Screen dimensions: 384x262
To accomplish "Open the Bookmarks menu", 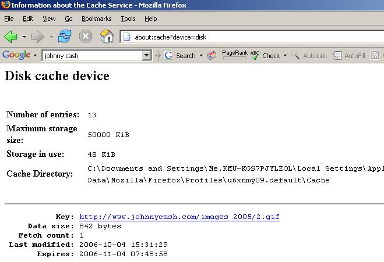I will [x=97, y=19].
